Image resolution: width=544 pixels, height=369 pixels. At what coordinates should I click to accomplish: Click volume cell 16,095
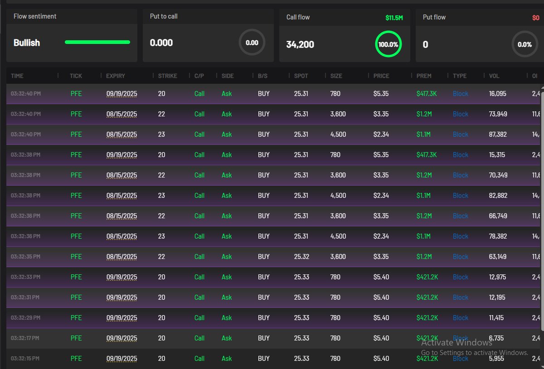[x=498, y=94]
